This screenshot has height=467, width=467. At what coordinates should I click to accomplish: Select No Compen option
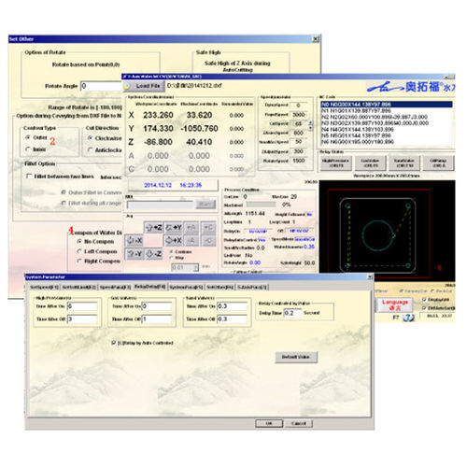[79, 241]
